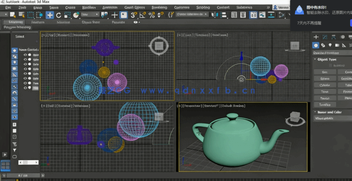The width and height of the screenshot is (352, 181).
Task: Toggle Percent Snap button
Action: pos(152,15)
